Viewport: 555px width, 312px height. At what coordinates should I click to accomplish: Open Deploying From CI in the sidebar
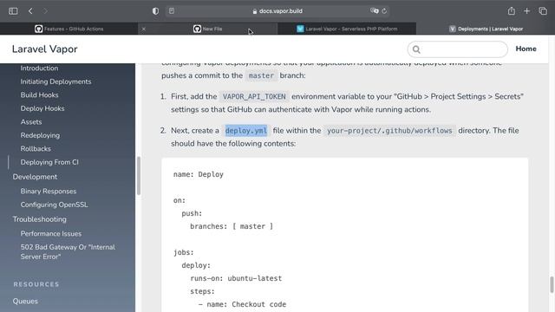(49, 162)
